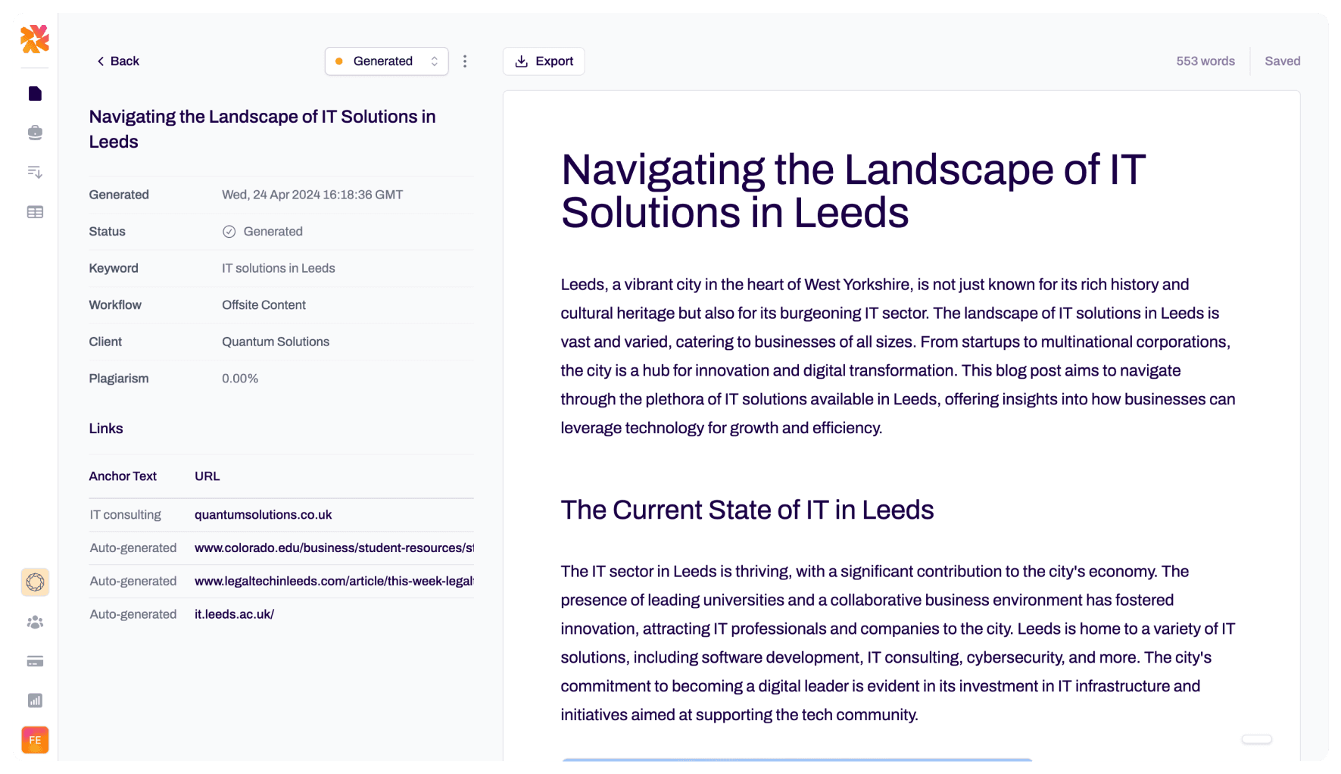Open the www.legaltechinleeds.com link

[x=334, y=582]
